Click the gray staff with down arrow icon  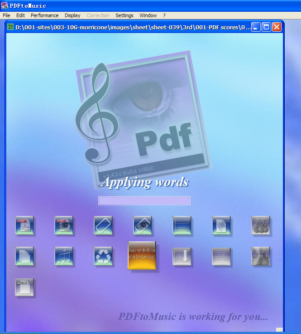click(182, 256)
